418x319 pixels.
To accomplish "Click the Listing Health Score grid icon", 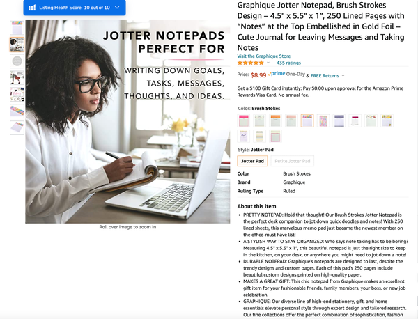I will [x=32, y=8].
